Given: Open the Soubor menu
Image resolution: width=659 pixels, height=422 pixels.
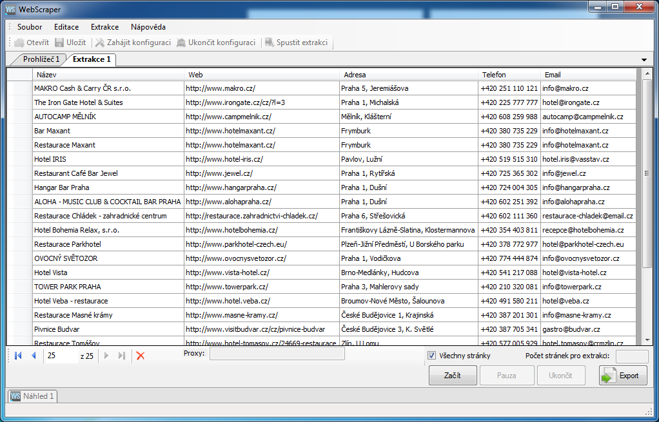Looking at the screenshot, I should tap(30, 27).
